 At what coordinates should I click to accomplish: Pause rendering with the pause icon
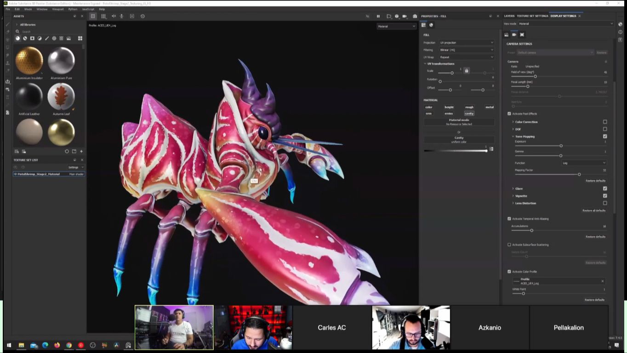coord(378,16)
